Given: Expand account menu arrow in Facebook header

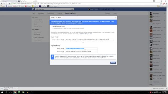Looking at the screenshot, I should (116, 9).
